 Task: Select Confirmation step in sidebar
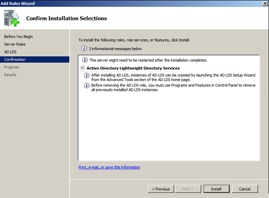34,60
